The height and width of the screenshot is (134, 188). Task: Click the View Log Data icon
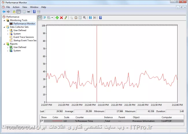pyautogui.click(x=45, y=18)
